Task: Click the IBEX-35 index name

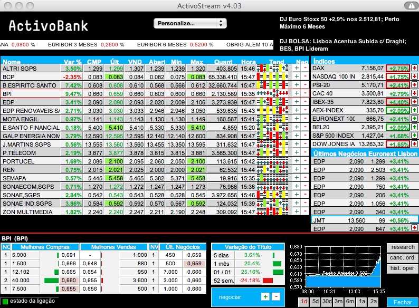Action: pyautogui.click(x=323, y=102)
